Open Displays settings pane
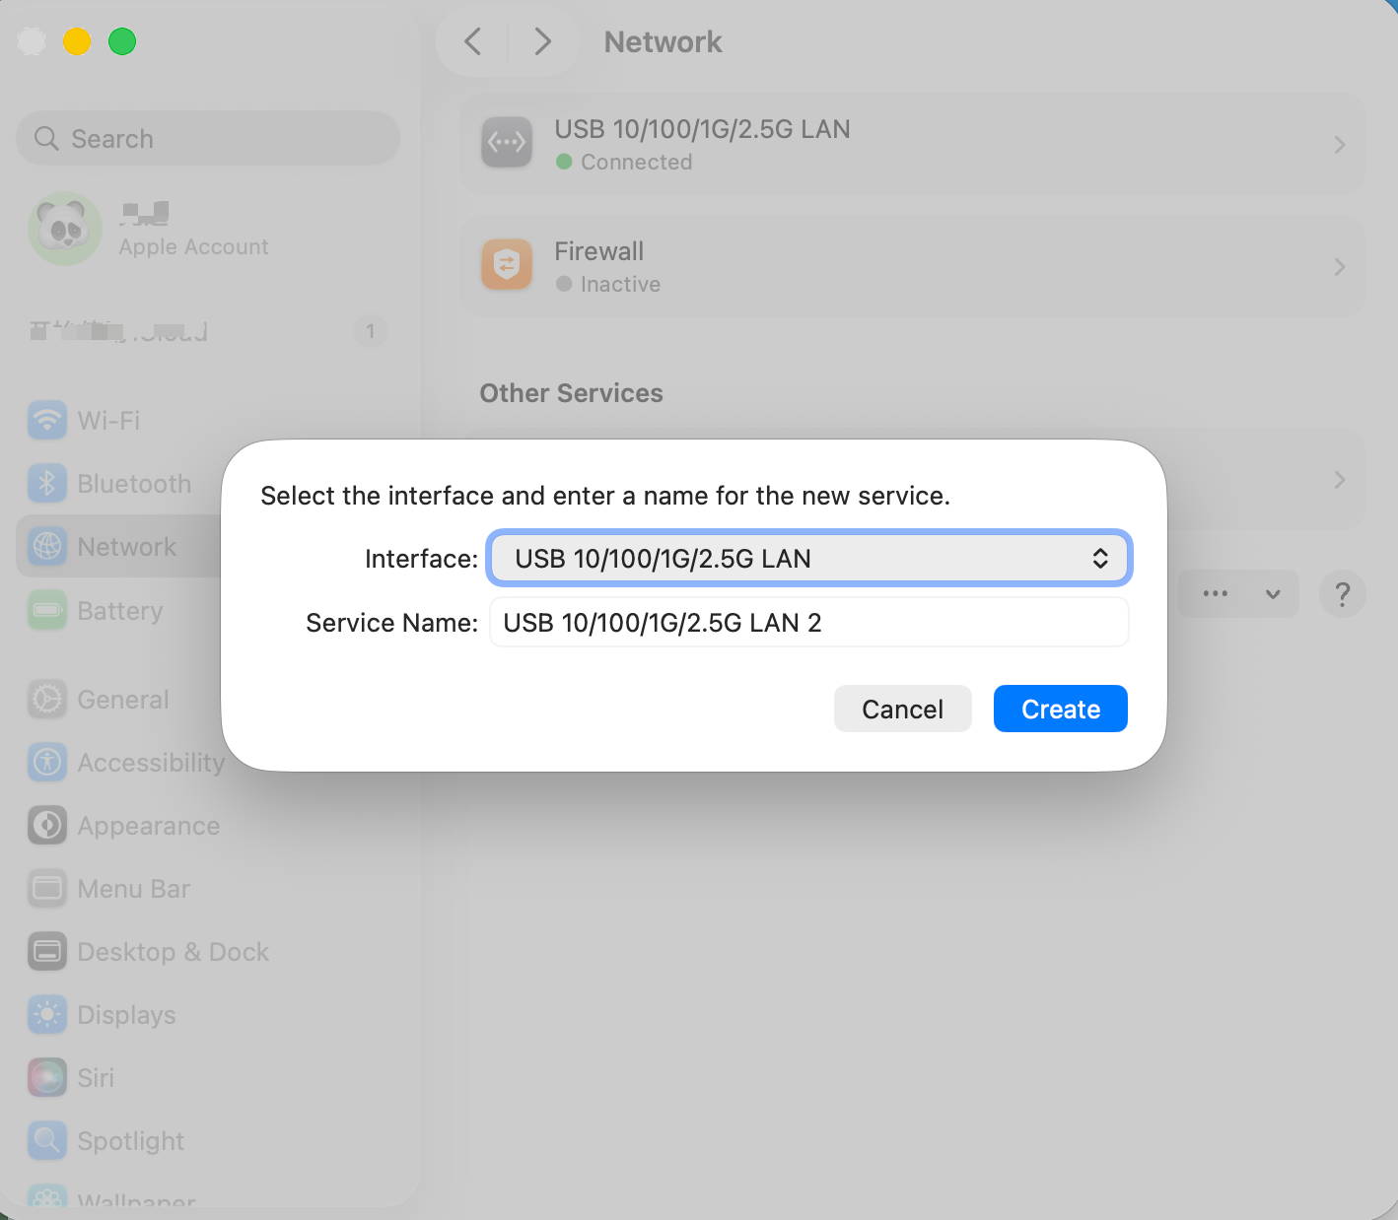This screenshot has height=1220, width=1398. 207,1014
